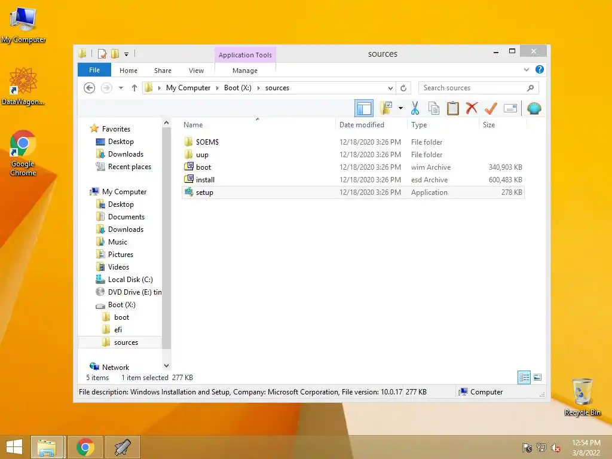
Task: Open Pictures in the navigation pane
Action: point(121,255)
